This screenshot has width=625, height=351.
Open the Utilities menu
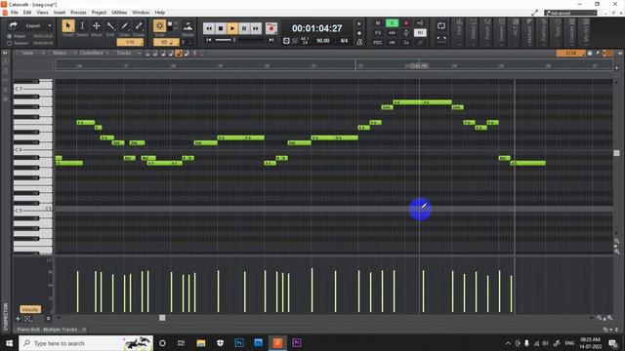point(119,13)
